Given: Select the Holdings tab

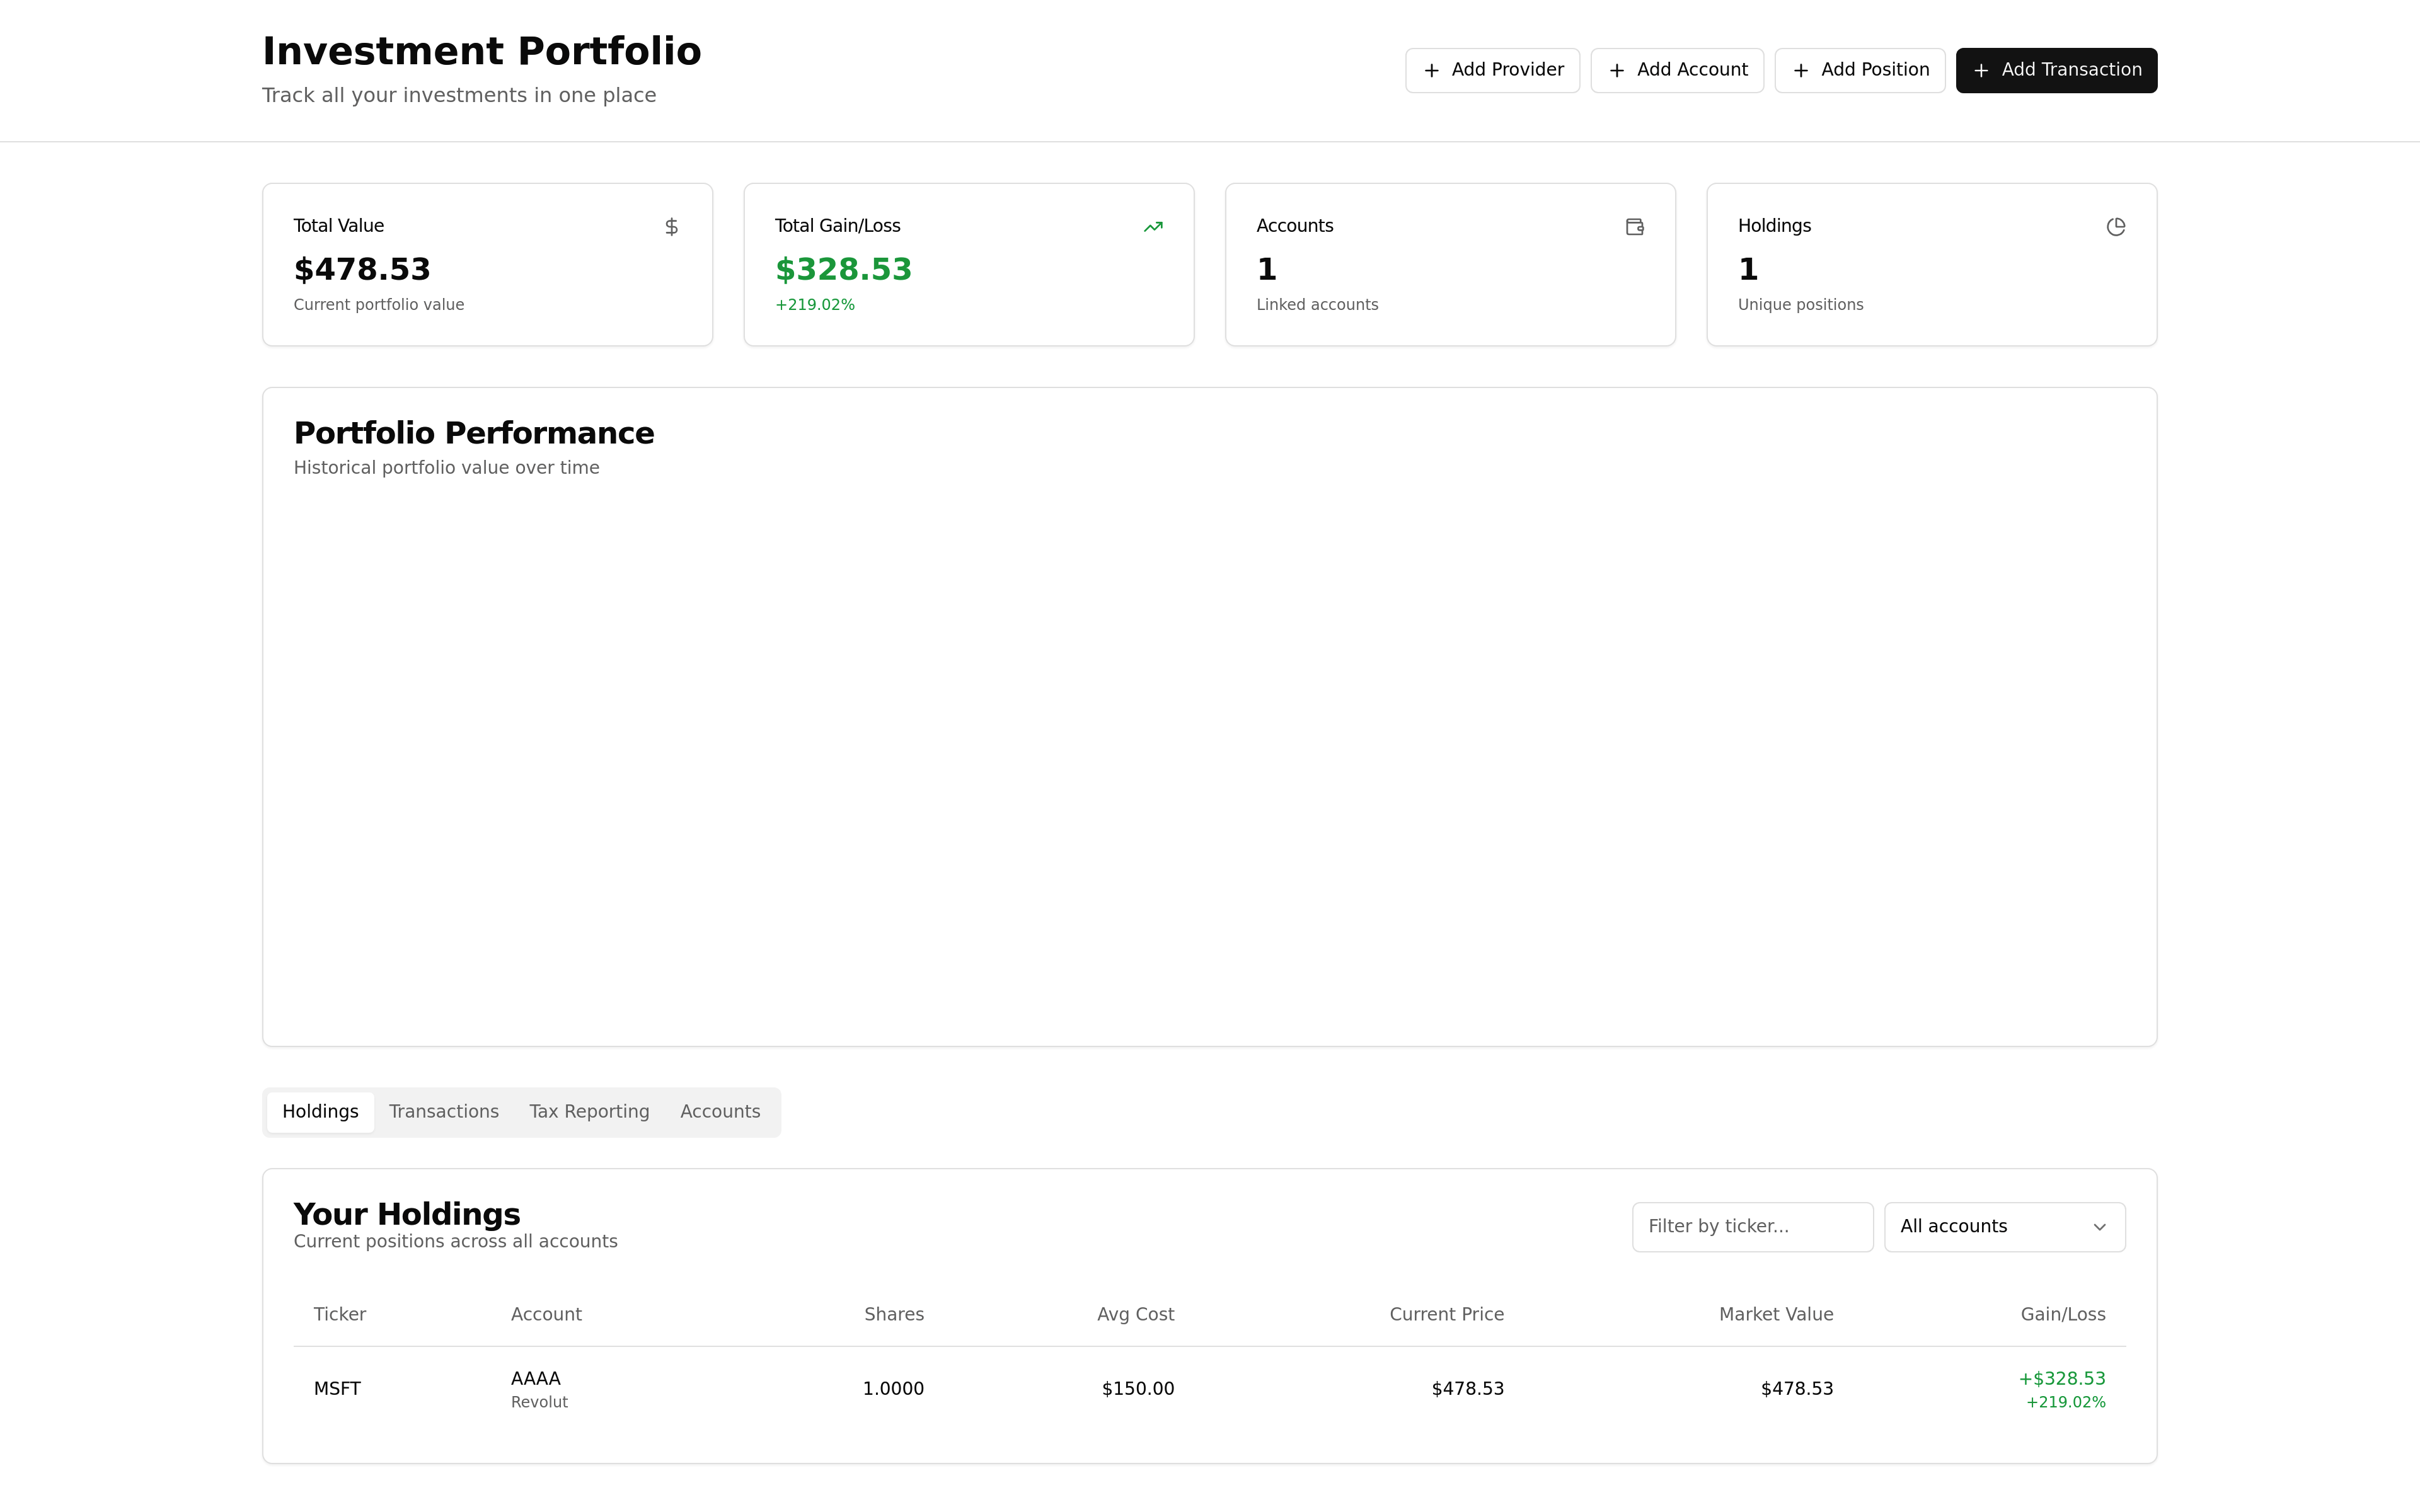Looking at the screenshot, I should [320, 1111].
